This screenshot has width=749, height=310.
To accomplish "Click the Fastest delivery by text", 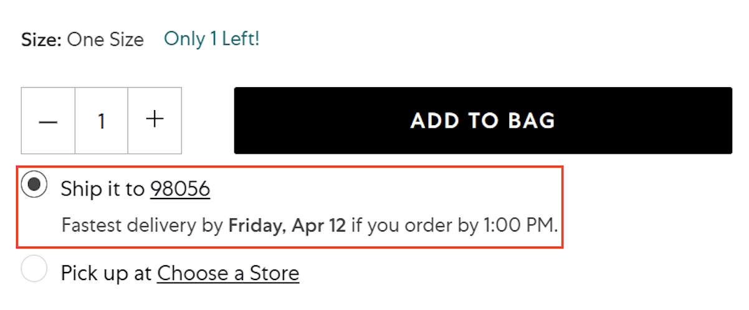I will 142,225.
